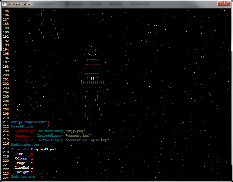Click the PB Race Battle window icon
The width and height of the screenshot is (233, 182).
(x=5, y=4)
